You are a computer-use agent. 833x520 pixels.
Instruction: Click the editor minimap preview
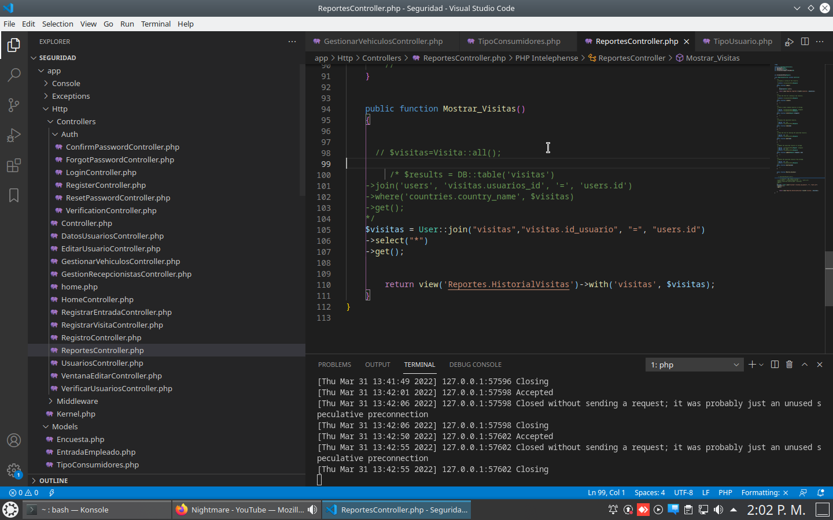[x=798, y=129]
